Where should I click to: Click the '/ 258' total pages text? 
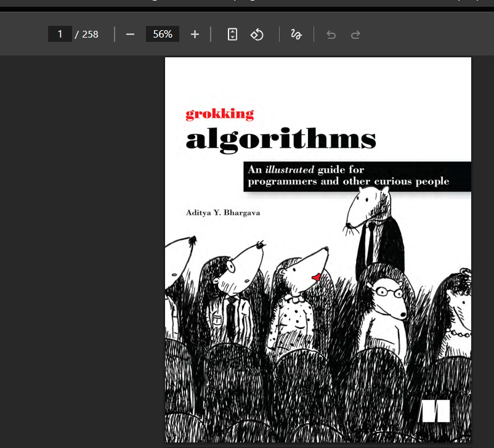coord(87,35)
